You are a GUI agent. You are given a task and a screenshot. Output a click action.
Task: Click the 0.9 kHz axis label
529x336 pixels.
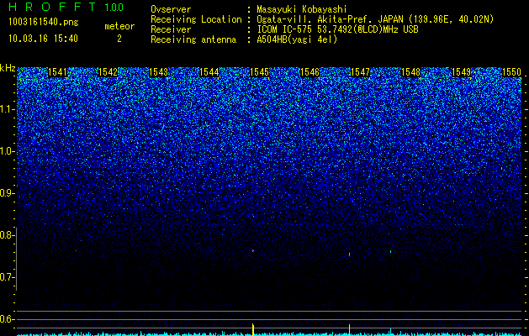tap(7, 193)
